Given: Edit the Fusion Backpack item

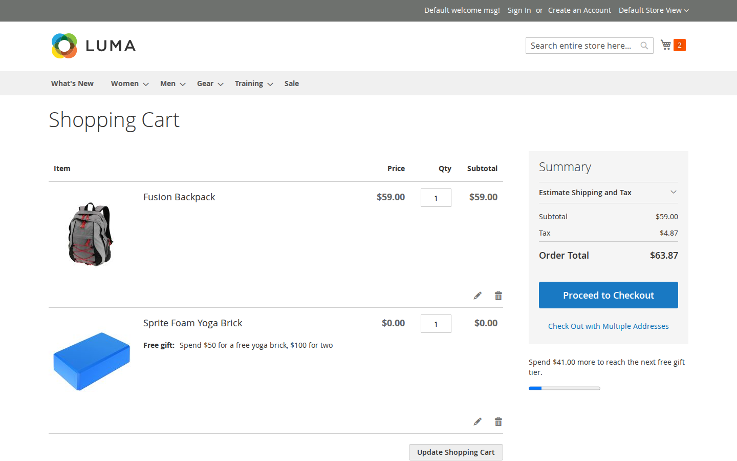Looking at the screenshot, I should (x=478, y=296).
